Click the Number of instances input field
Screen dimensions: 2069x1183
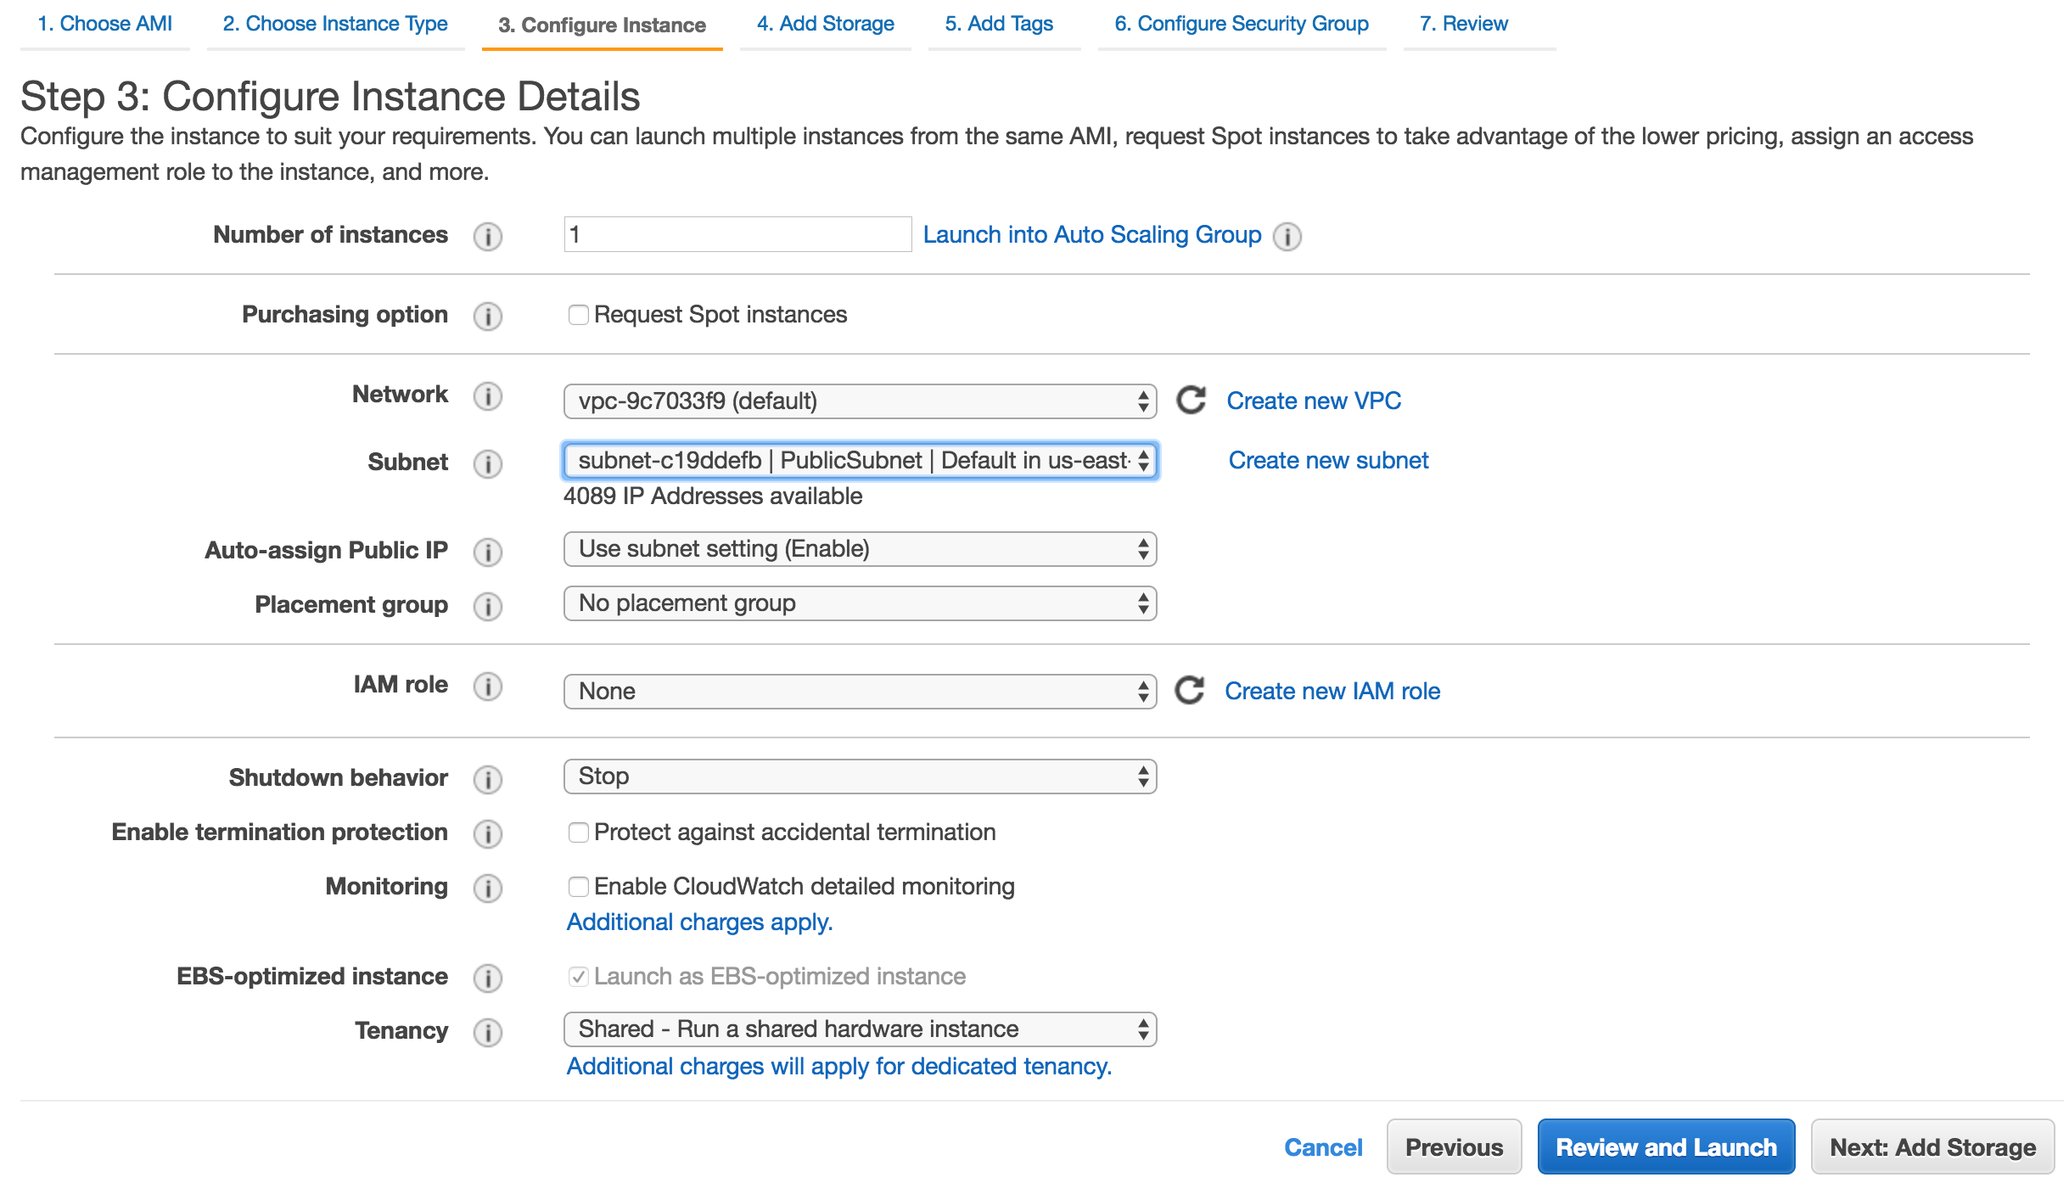(x=737, y=234)
